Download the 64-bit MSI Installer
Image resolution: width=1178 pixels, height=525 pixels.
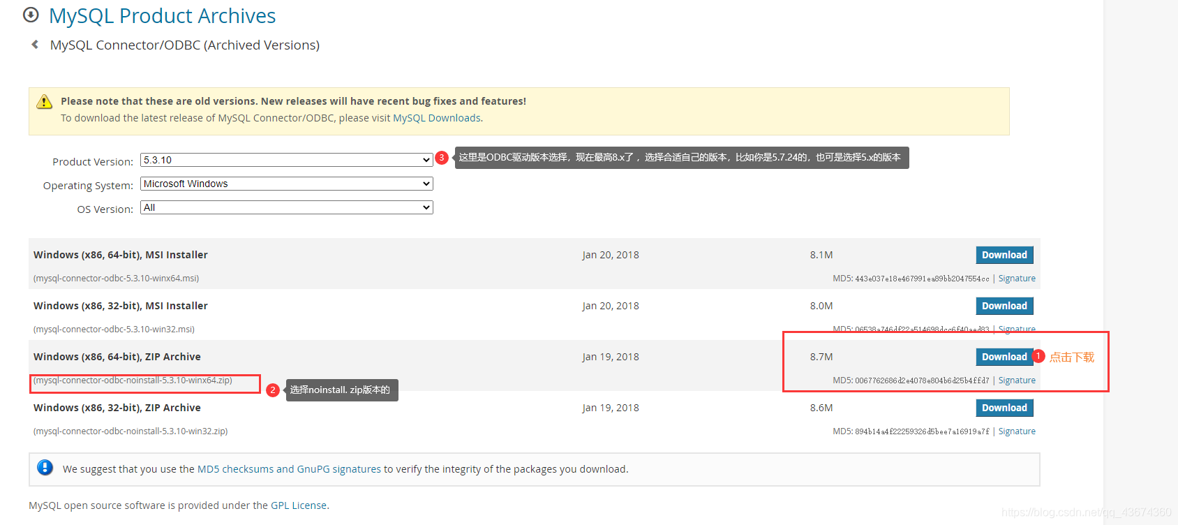tap(1004, 255)
